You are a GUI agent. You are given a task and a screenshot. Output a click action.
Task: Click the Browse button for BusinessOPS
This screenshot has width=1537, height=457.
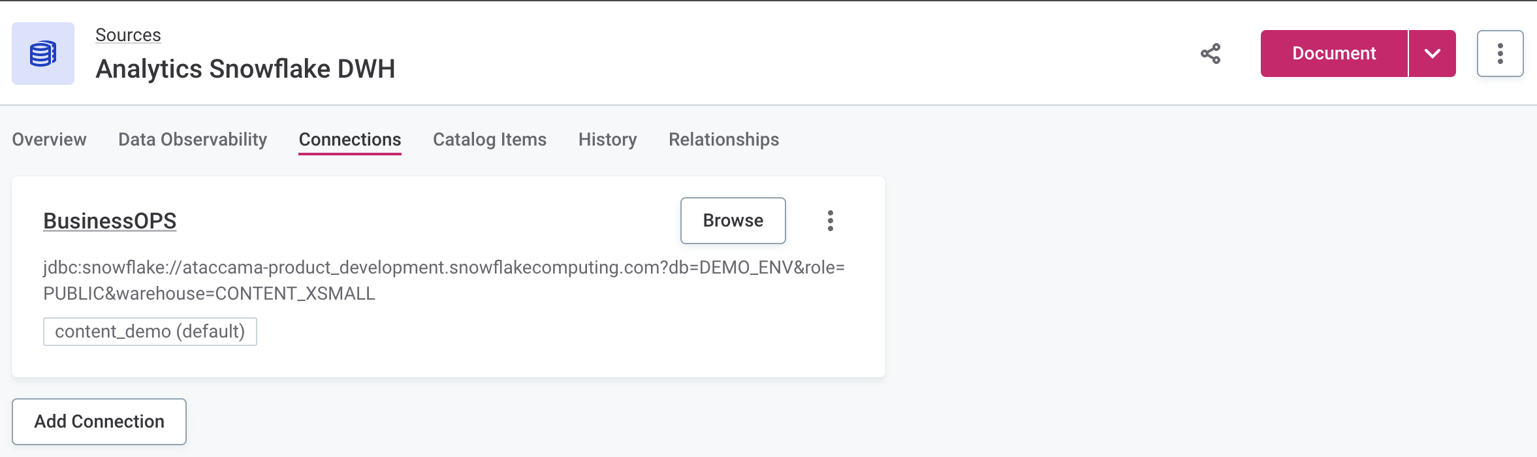pos(733,221)
